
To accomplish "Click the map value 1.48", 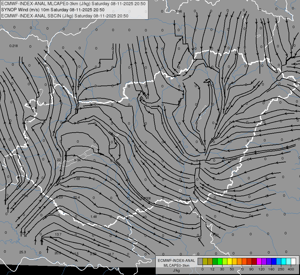I will click(93, 217).
